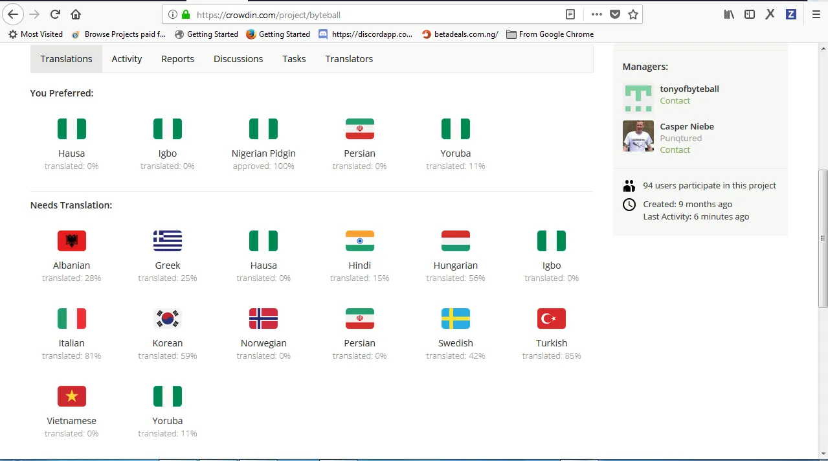Open the Hindi flag language
This screenshot has width=828, height=461.
coord(360,241)
